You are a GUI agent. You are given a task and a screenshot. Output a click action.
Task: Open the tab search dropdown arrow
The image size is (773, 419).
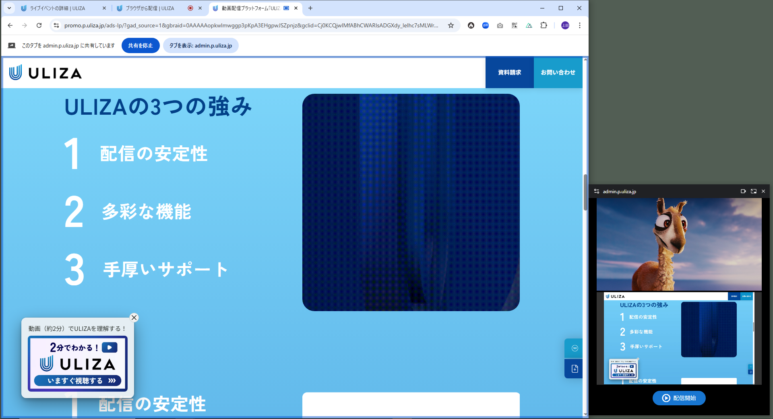(9, 8)
